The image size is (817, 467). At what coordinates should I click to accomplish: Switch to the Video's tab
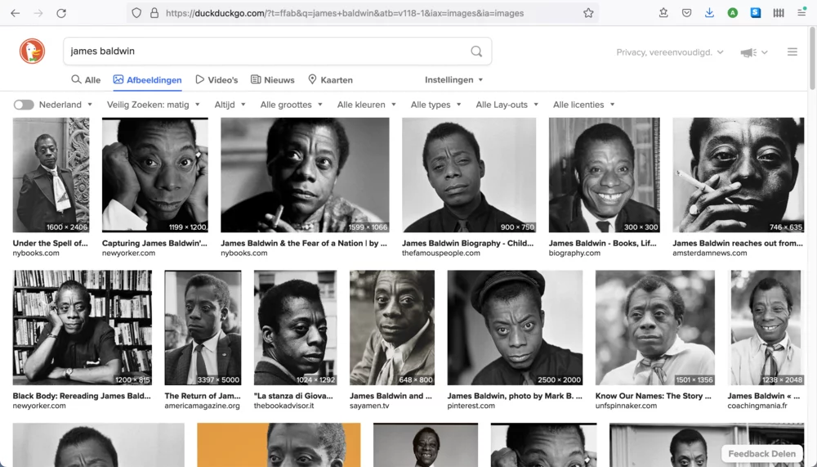[217, 80]
